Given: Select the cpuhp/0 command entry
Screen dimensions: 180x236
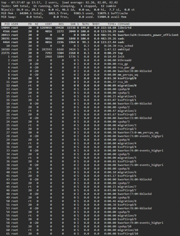Looking at the screenshot, I should click(124, 89).
